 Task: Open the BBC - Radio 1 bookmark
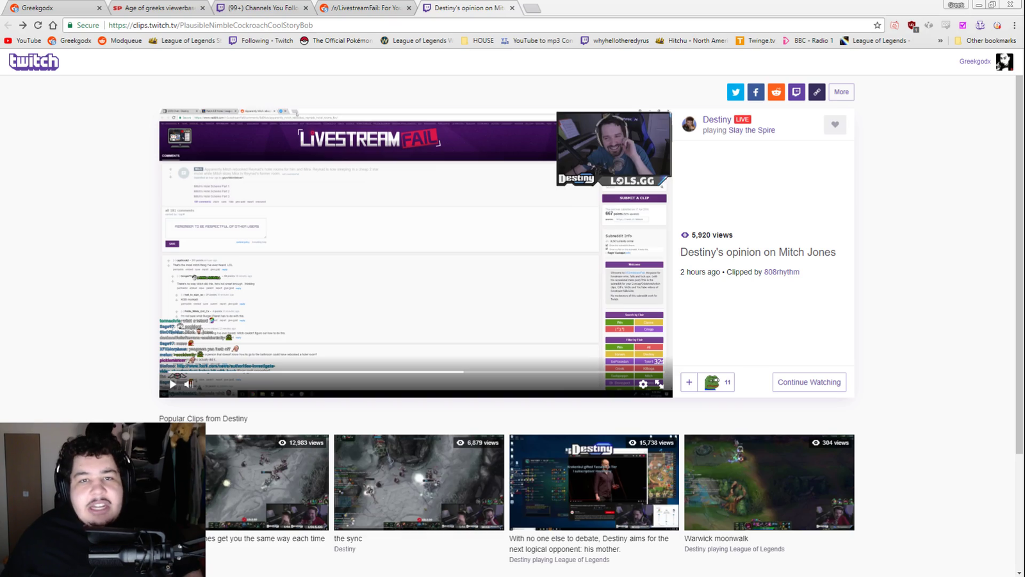click(x=808, y=40)
